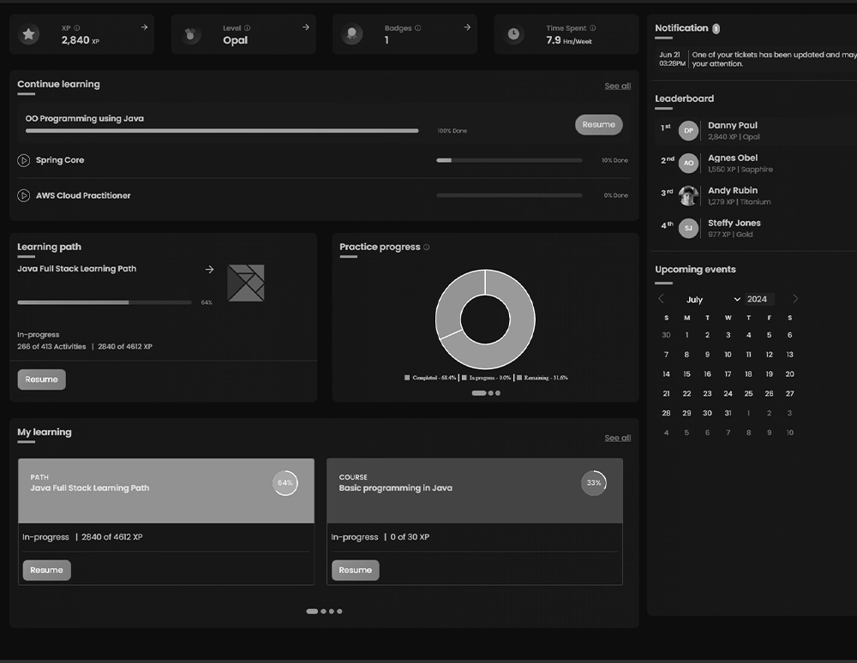
Task: Go to previous month in calendar
Action: point(661,299)
